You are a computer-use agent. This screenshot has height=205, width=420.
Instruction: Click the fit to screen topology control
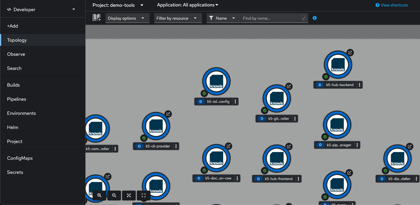pos(129,195)
